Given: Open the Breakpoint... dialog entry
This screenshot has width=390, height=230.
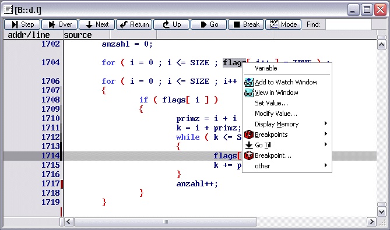Looking at the screenshot, I should pos(287,155).
